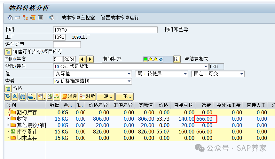This screenshot has width=275, height=159.
Task: Click the hand-holding-cube icon in top toolbar
Action: 51,18
